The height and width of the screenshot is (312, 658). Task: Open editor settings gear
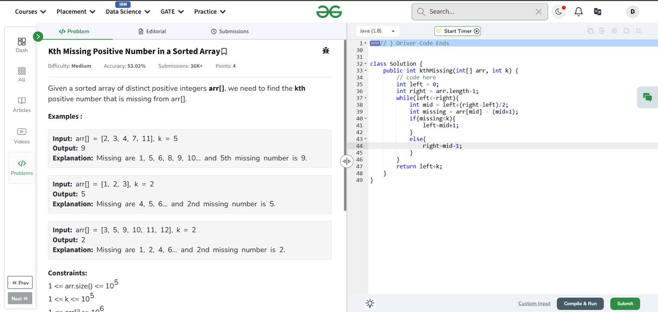[x=614, y=31]
